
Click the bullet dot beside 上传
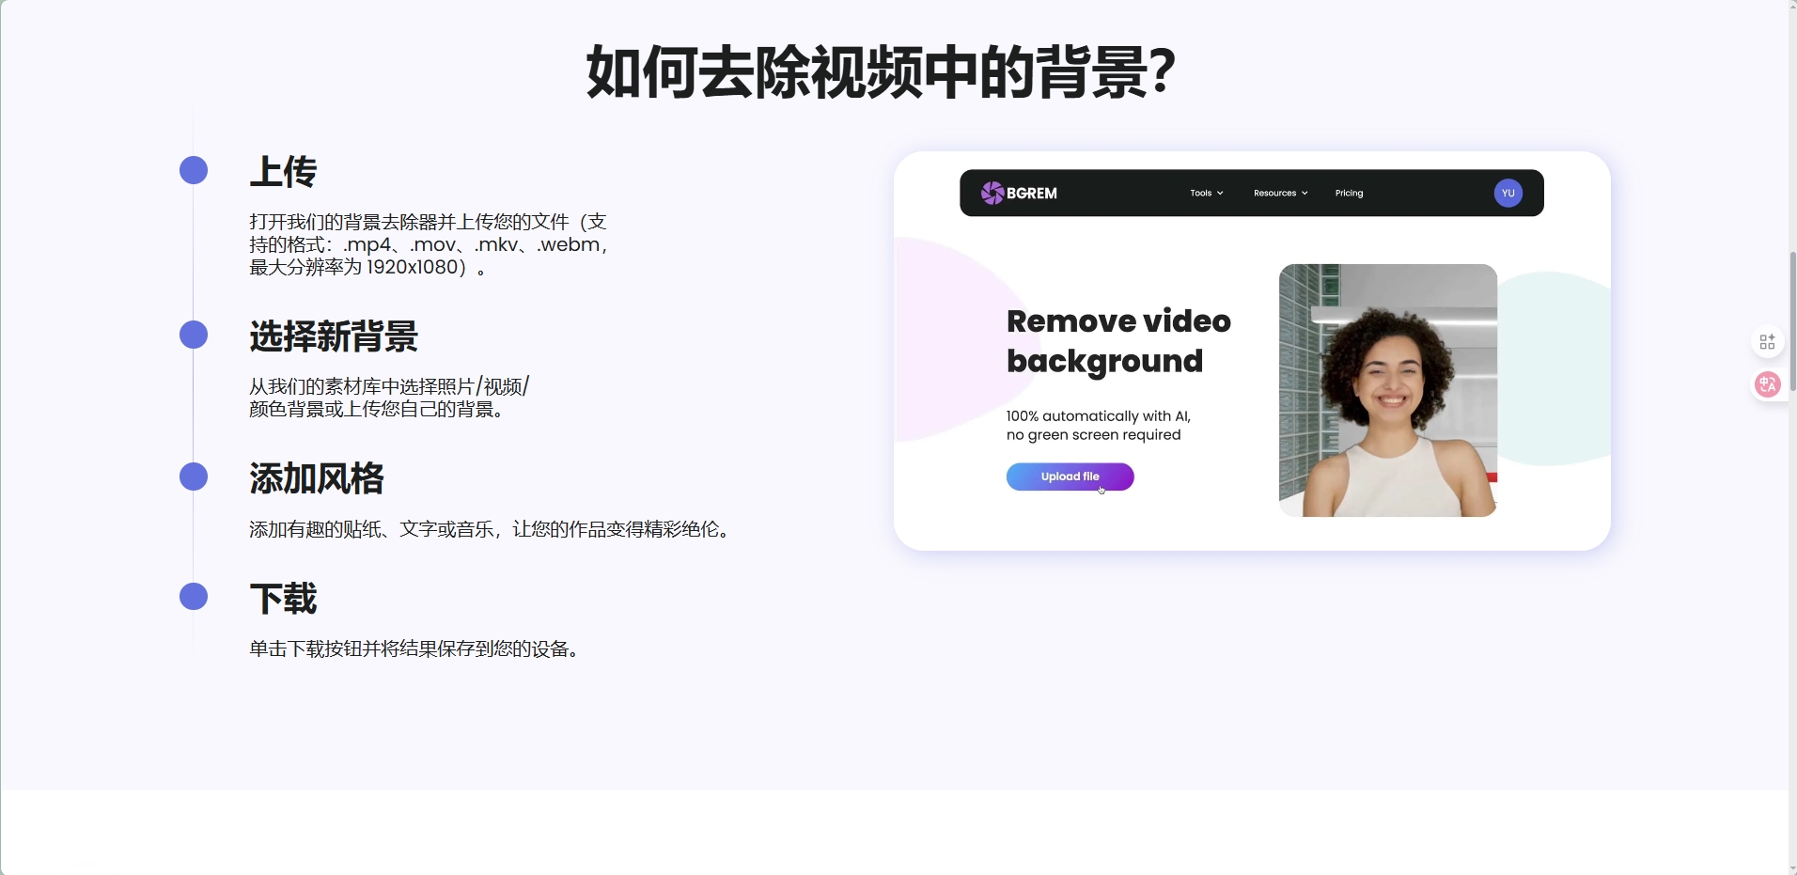coord(194,170)
